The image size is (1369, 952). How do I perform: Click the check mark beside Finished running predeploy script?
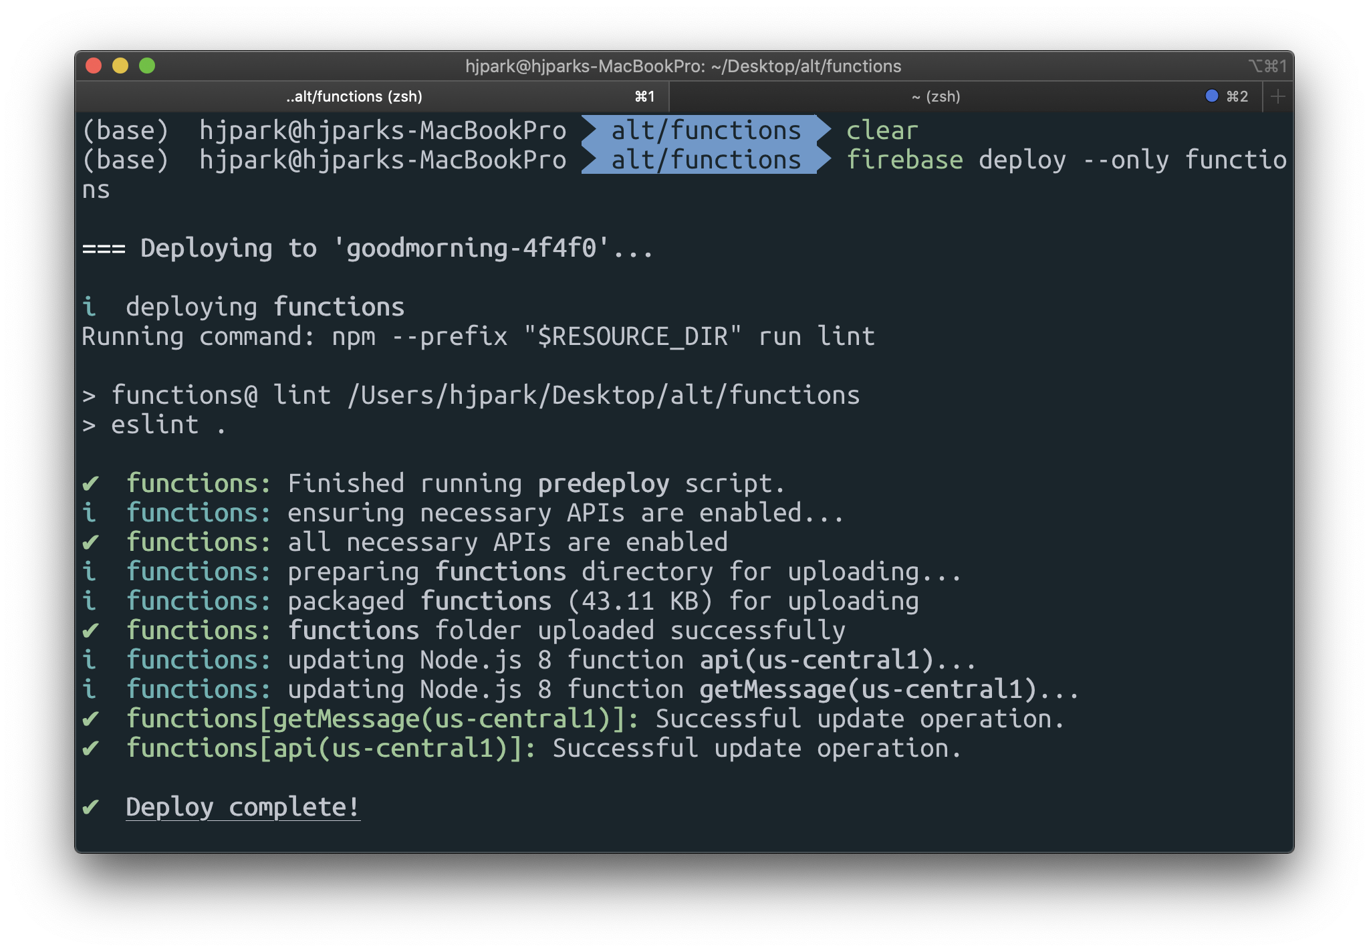click(91, 483)
